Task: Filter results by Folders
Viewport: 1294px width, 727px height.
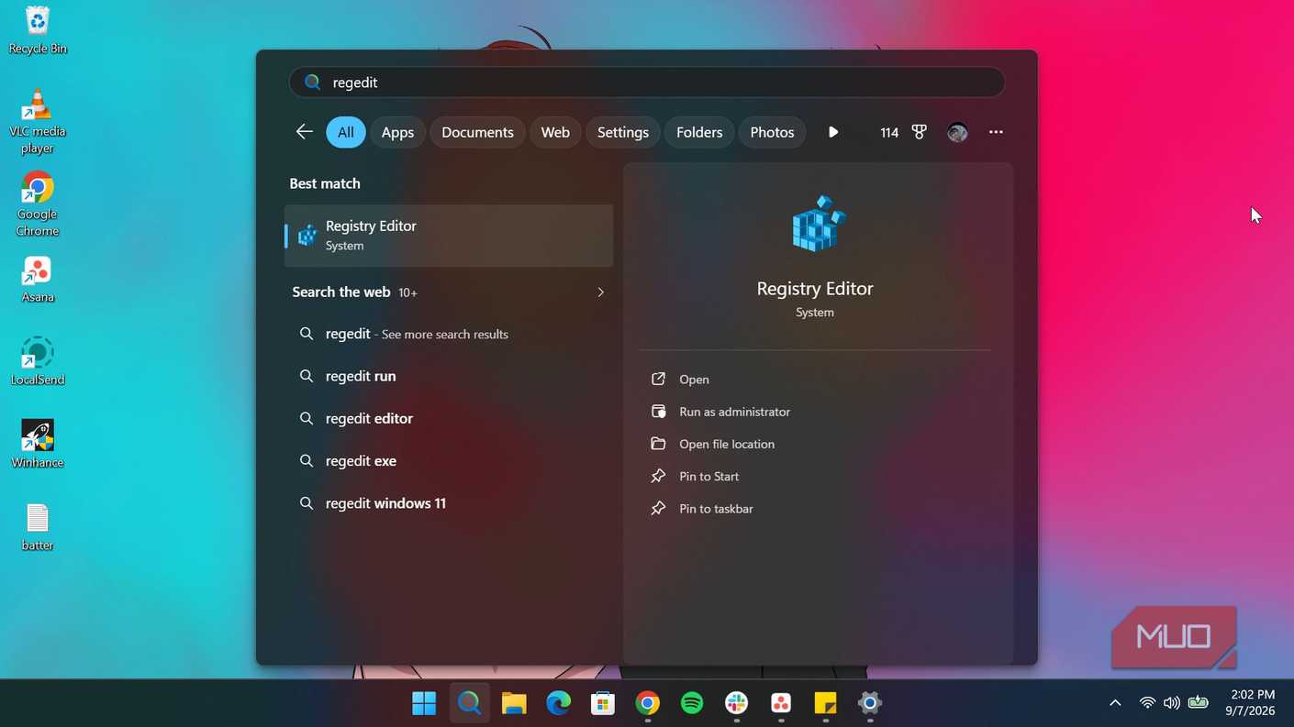Action: [x=699, y=132]
